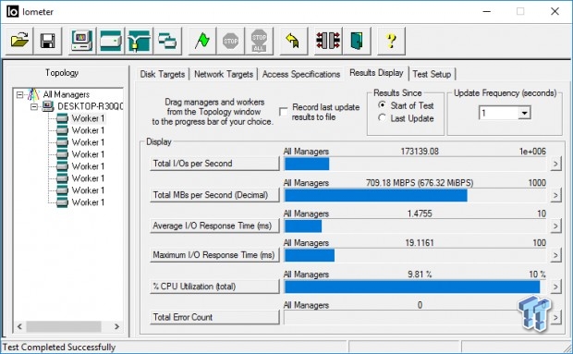Open chart arrow for Total Error Count
This screenshot has height=354, width=573.
[555, 317]
